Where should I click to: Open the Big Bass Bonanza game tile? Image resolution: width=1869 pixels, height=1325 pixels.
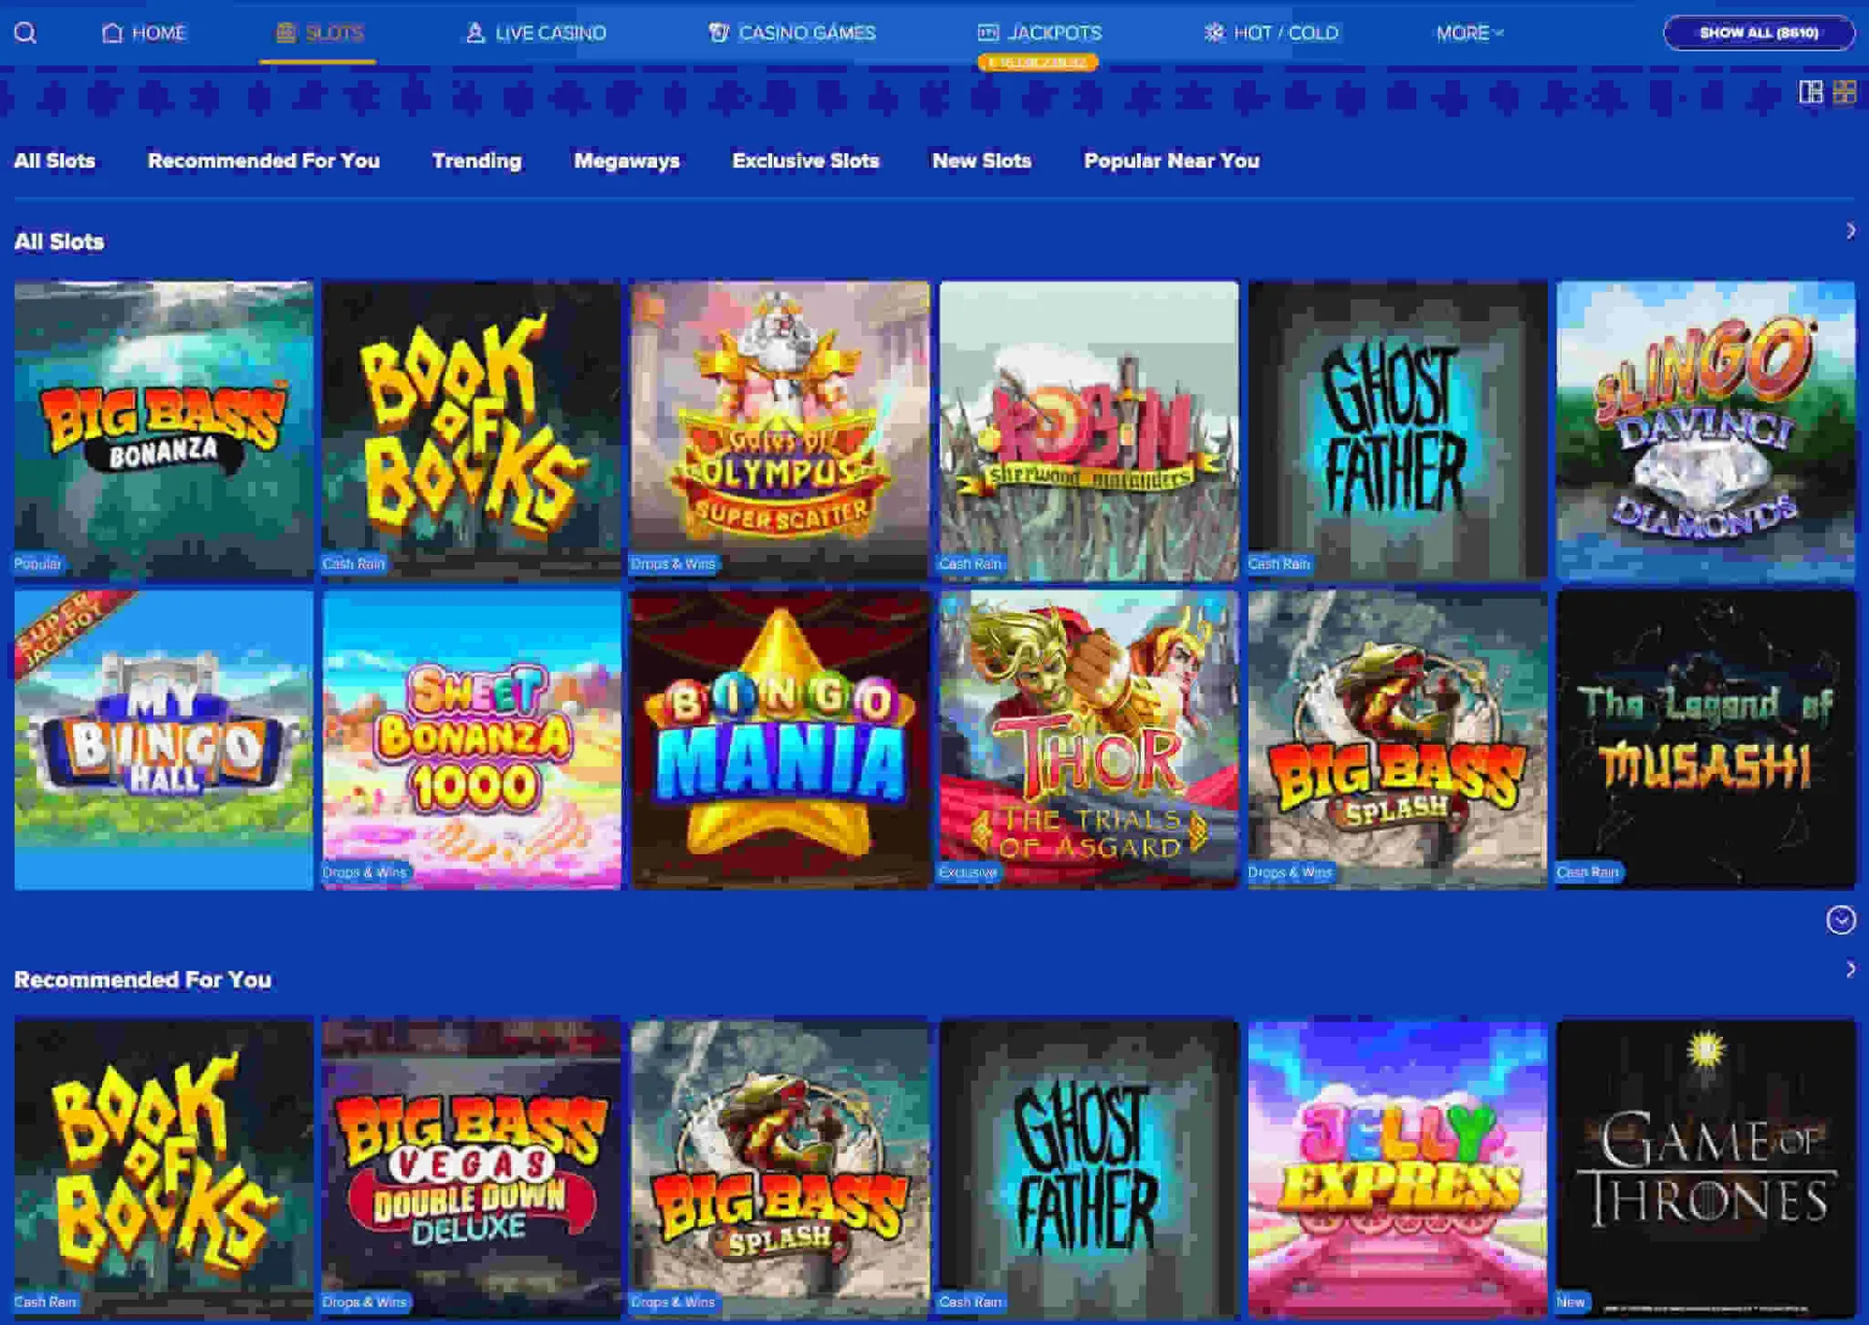[x=164, y=430]
